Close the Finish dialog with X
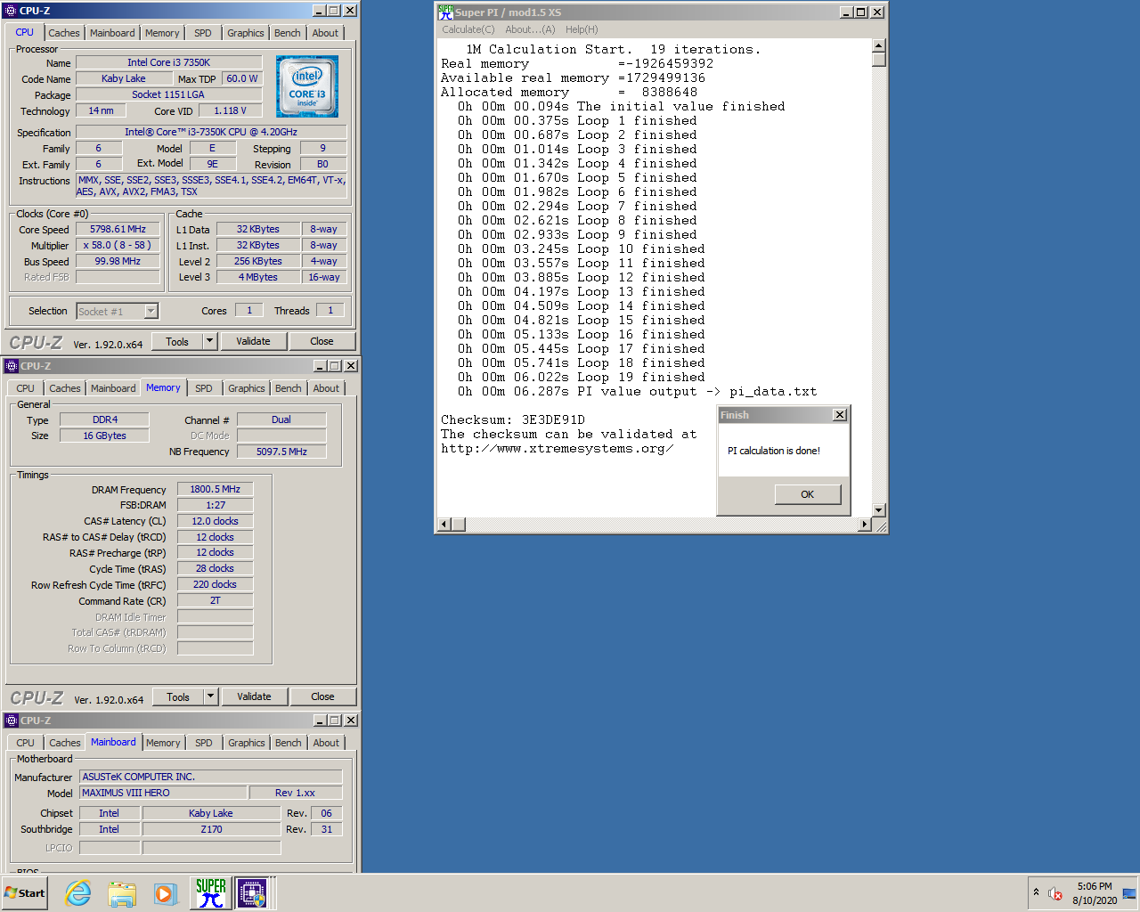The height and width of the screenshot is (912, 1140). click(x=839, y=415)
